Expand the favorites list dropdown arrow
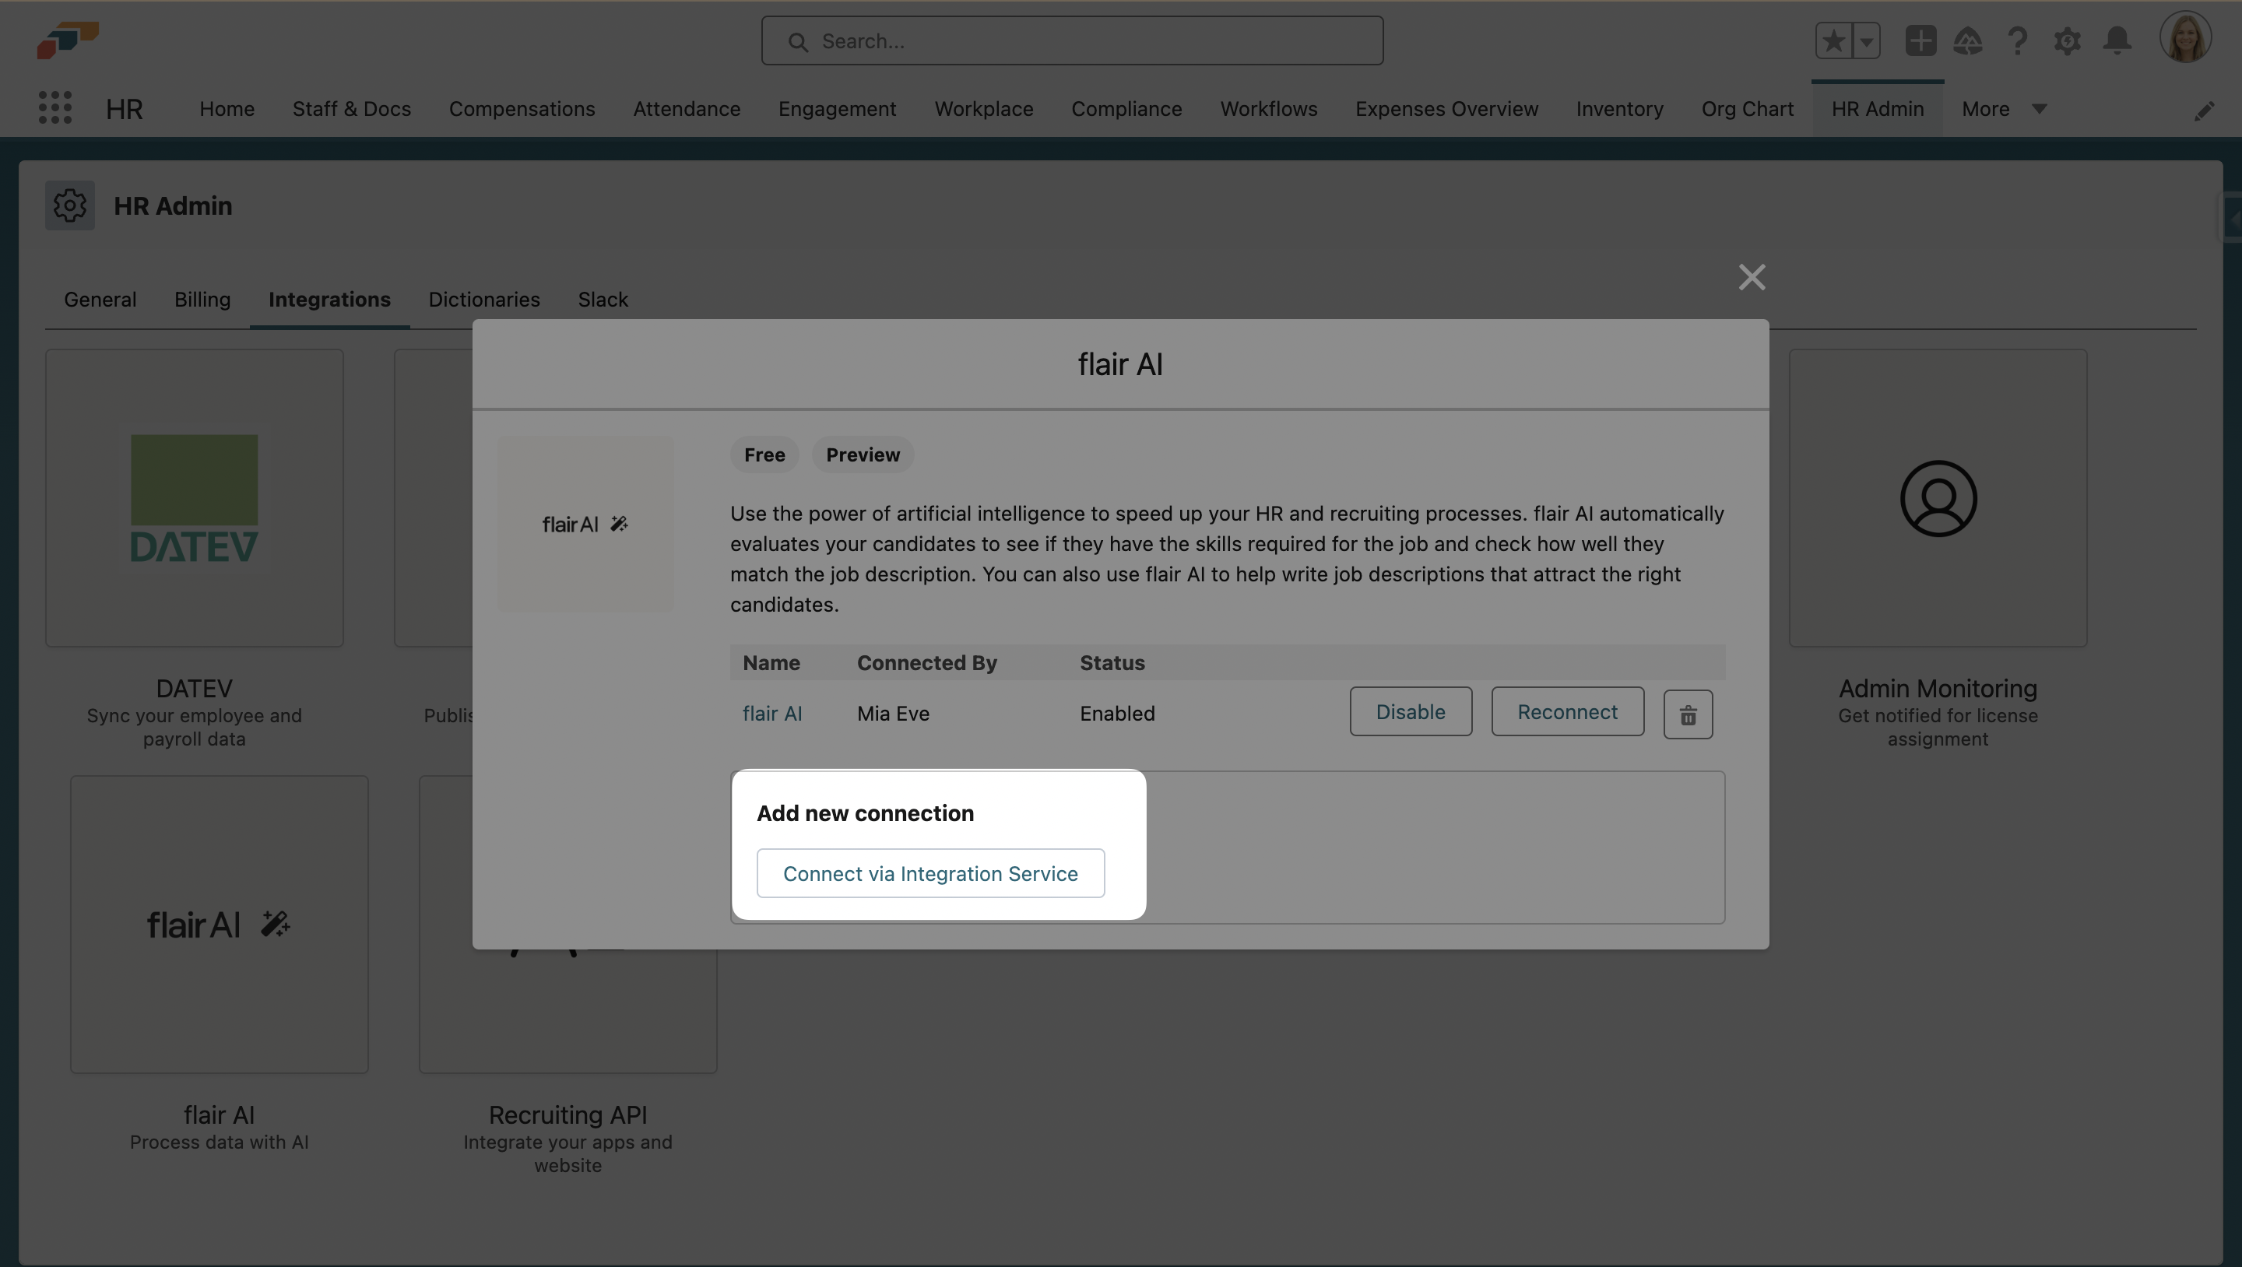Screen dimensions: 2242x1267 point(1866,40)
